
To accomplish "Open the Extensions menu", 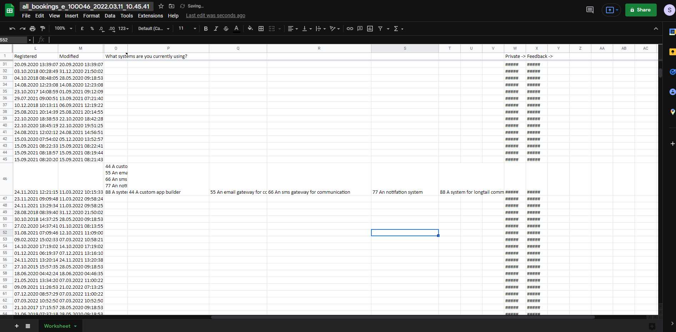I will (x=150, y=16).
